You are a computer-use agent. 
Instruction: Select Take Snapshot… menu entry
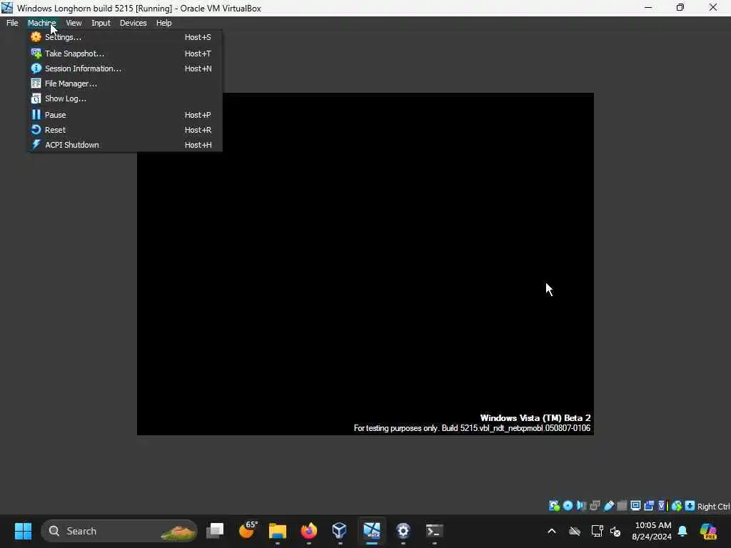click(124, 54)
